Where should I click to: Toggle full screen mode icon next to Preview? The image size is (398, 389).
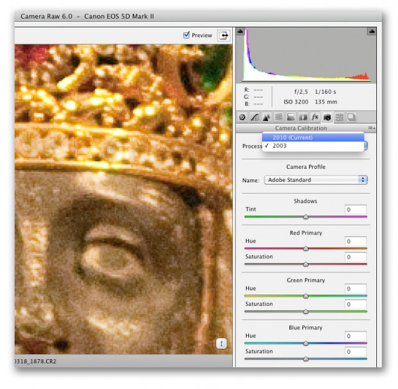(224, 35)
